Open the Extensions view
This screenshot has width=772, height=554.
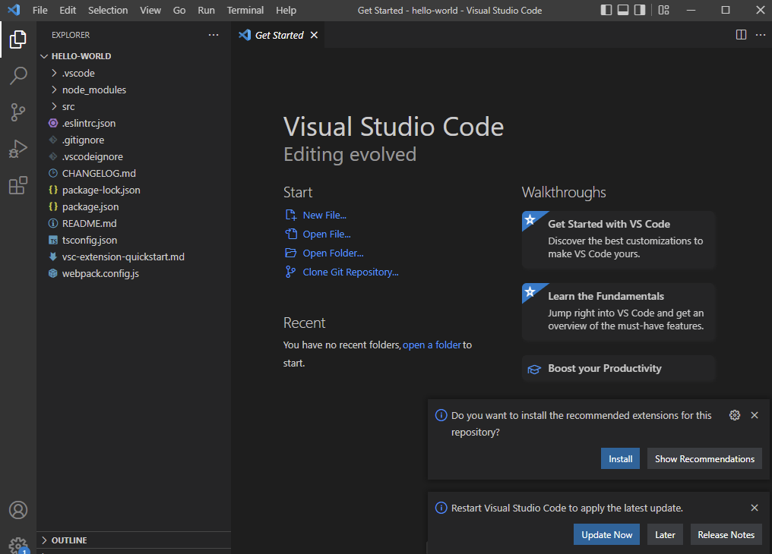[17, 185]
